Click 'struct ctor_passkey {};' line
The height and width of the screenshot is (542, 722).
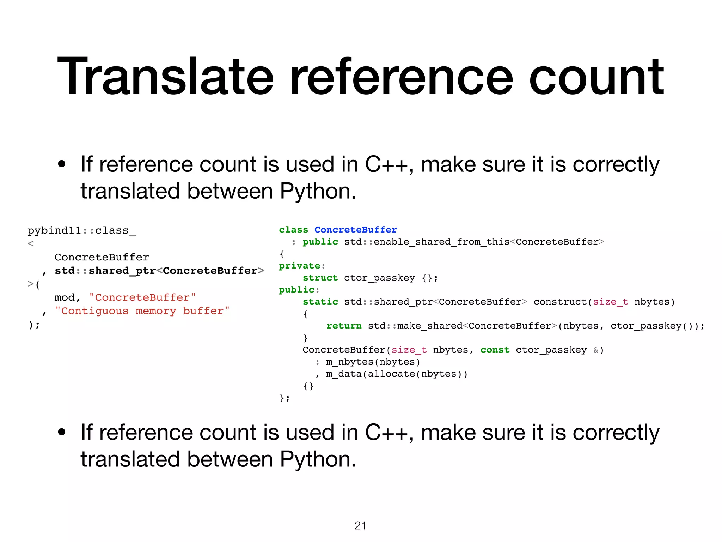click(x=370, y=278)
